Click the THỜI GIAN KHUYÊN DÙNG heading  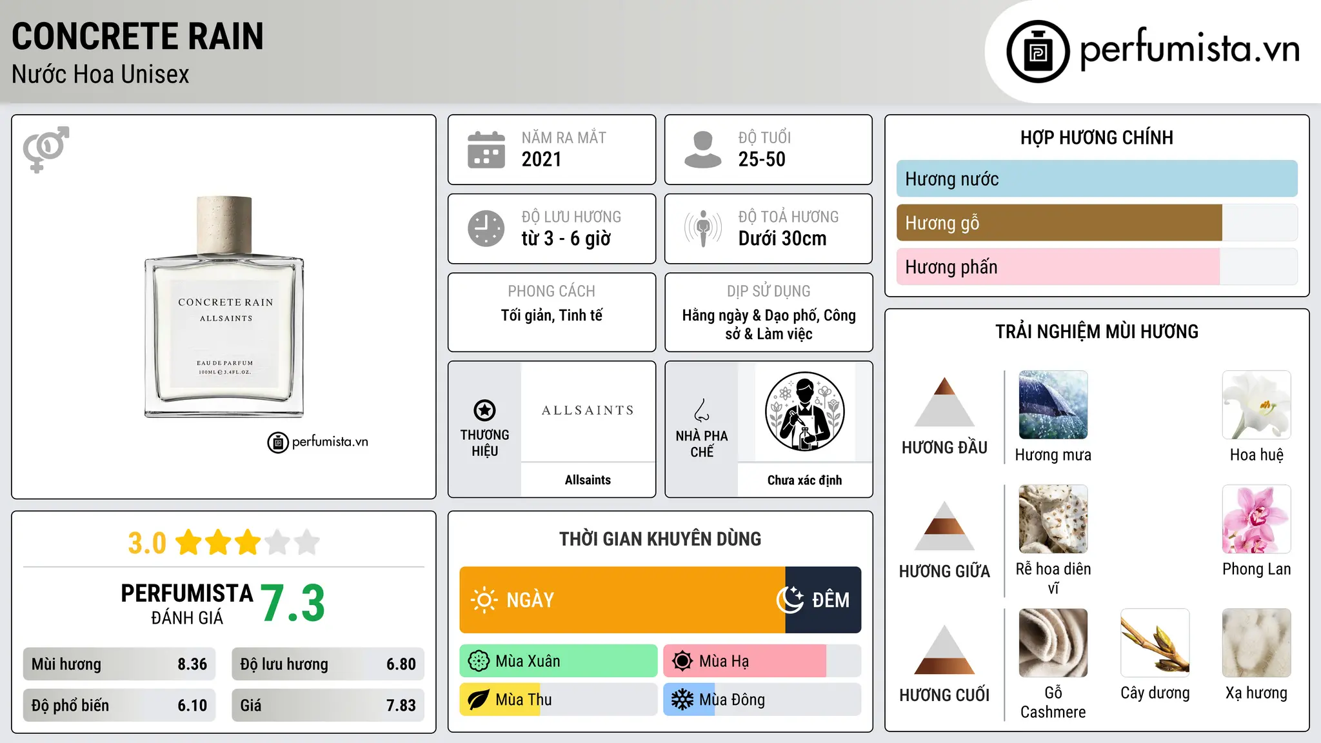coord(660,539)
